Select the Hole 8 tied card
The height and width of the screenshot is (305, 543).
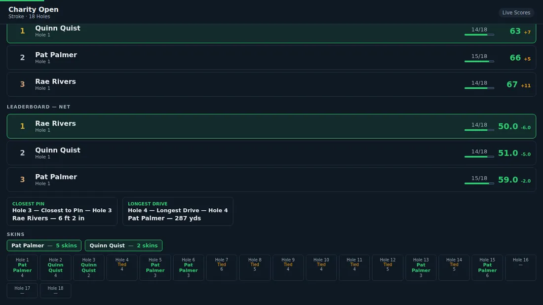coord(255,267)
